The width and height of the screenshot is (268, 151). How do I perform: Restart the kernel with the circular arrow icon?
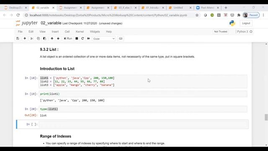pos(82,39)
